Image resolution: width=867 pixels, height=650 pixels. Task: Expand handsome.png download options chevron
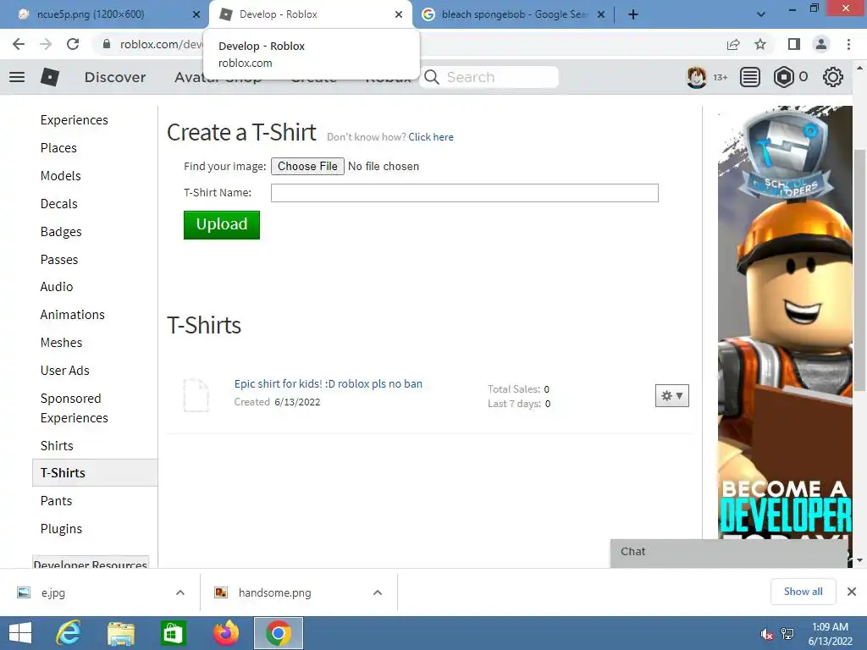378,592
